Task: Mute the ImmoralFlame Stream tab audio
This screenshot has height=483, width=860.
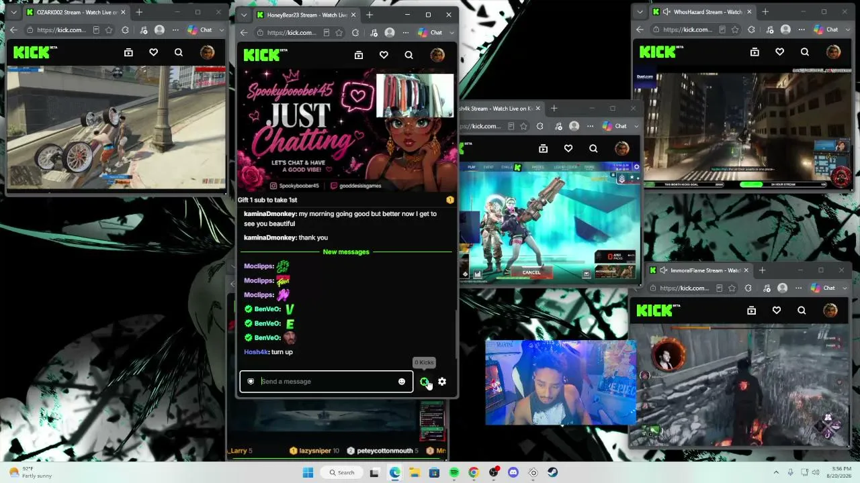Action: (663, 270)
